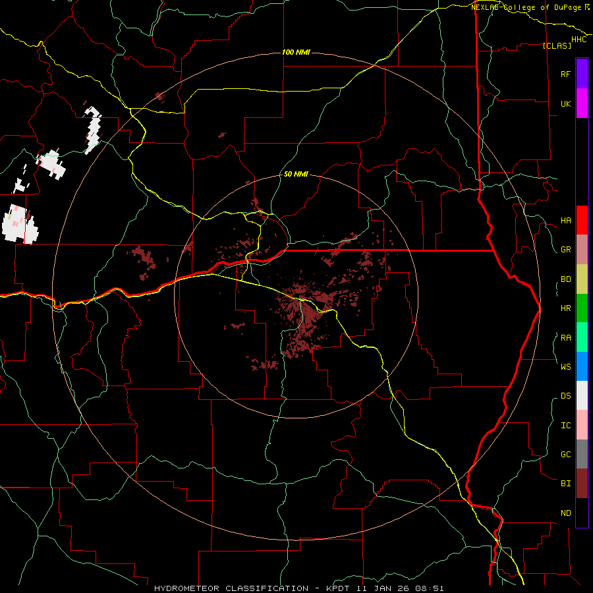Viewport: 593px width, 593px height.
Task: Click the HHC product code label
Action: pos(579,40)
